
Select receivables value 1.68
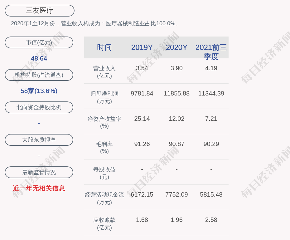coord(142,220)
